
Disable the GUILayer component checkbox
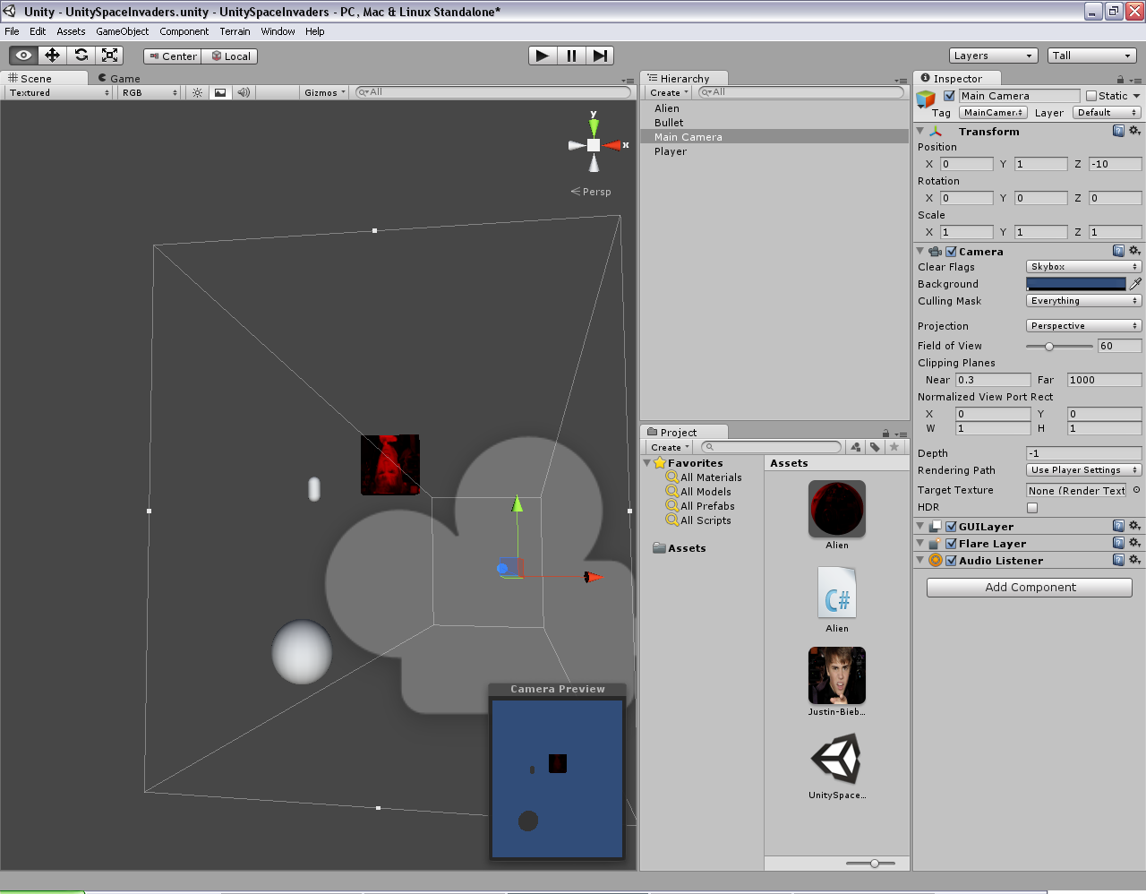tap(952, 527)
